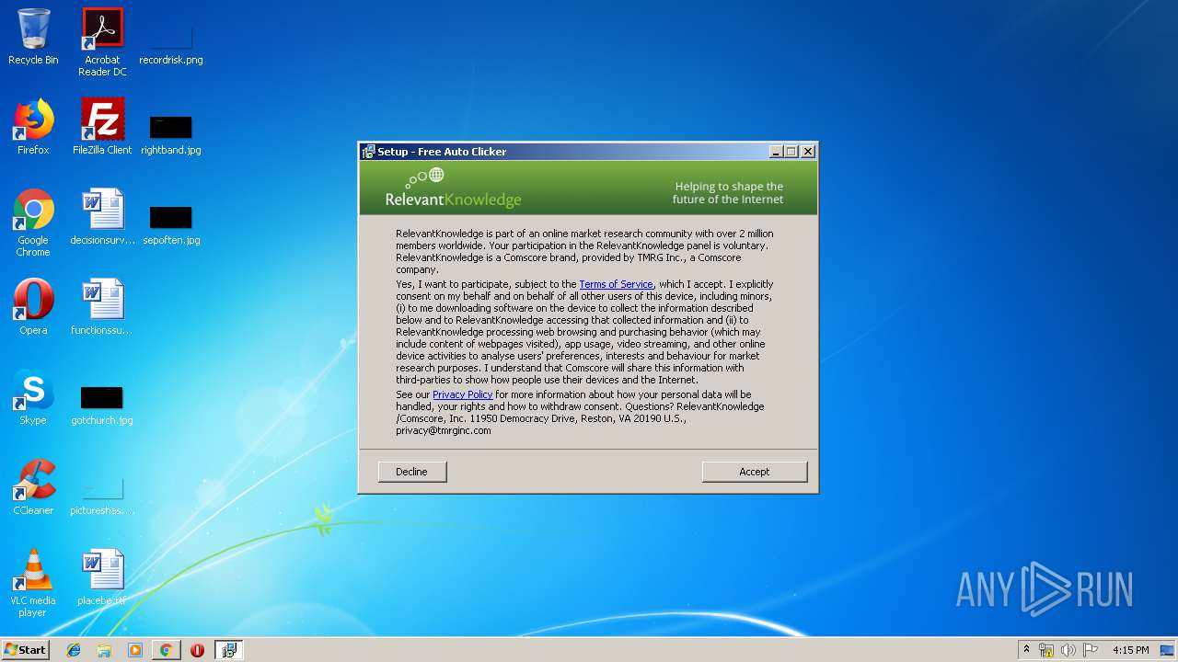
Task: Open the Recycle Bin desktop icon
Action: [x=33, y=37]
